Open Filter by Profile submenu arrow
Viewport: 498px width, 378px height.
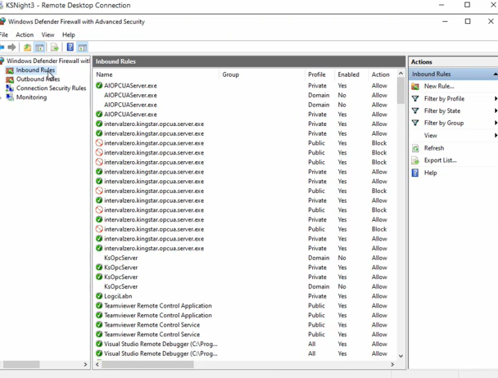(495, 99)
